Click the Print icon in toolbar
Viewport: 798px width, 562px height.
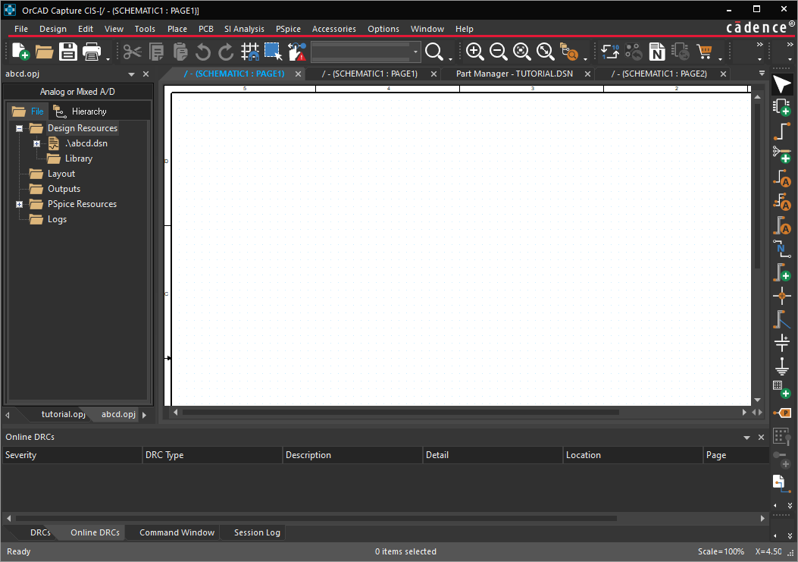point(92,52)
